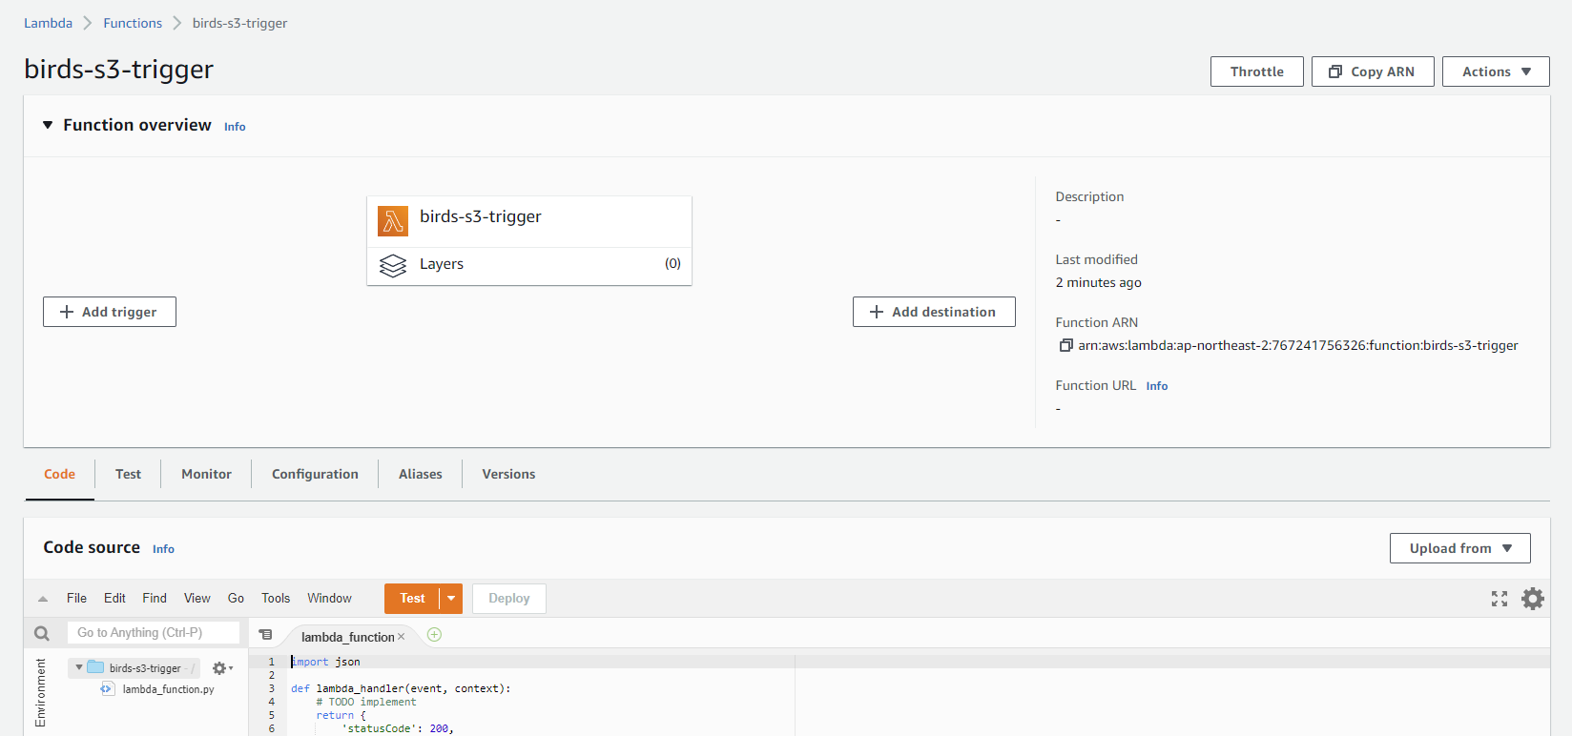1572x736 pixels.
Task: Click Add trigger button
Action: [110, 312]
